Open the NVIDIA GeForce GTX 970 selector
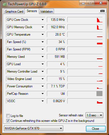The height and width of the screenshot is (135, 109). (x=34, y=128)
